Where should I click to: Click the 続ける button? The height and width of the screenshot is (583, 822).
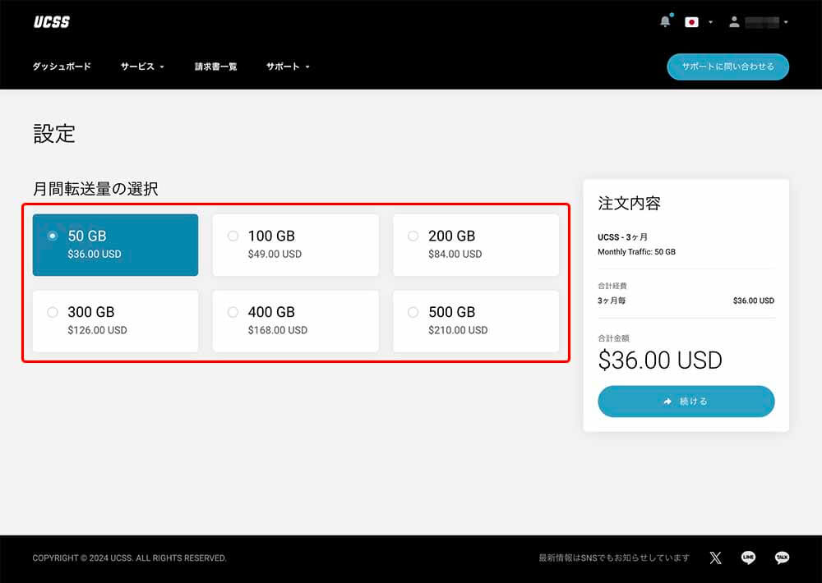tap(686, 402)
